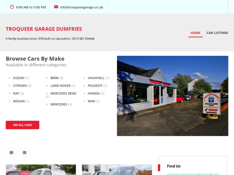Click the Troqueer Garage Dumfries site title
The width and height of the screenshot is (234, 175).
pyautogui.click(x=44, y=29)
